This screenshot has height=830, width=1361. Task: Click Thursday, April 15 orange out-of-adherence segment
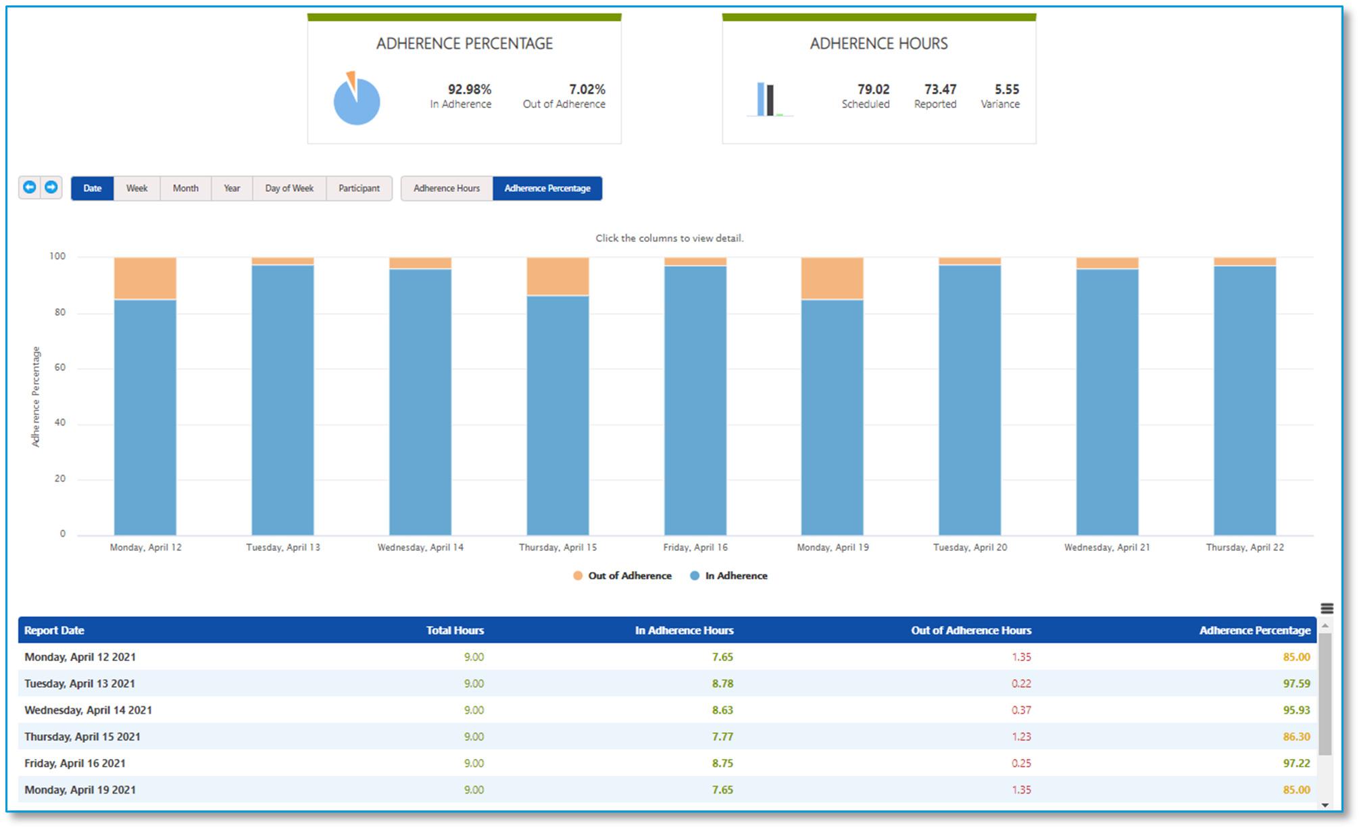[558, 276]
